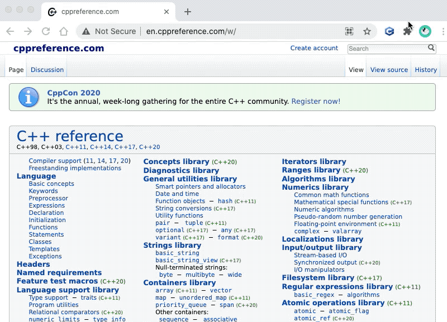The height and width of the screenshot is (322, 447).
Task: Open the Language section heading
Action: [x=36, y=176]
